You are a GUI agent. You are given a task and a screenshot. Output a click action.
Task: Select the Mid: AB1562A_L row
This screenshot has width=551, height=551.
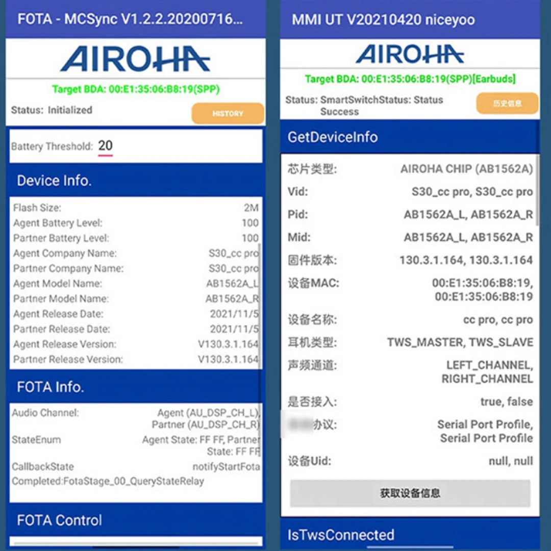(410, 237)
